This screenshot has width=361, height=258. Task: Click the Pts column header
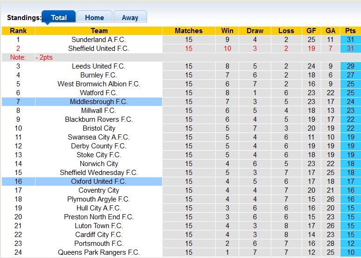pyautogui.click(x=350, y=31)
